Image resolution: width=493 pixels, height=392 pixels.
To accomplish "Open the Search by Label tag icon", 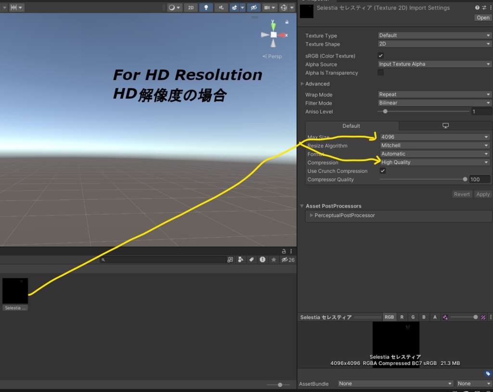I will (251, 260).
